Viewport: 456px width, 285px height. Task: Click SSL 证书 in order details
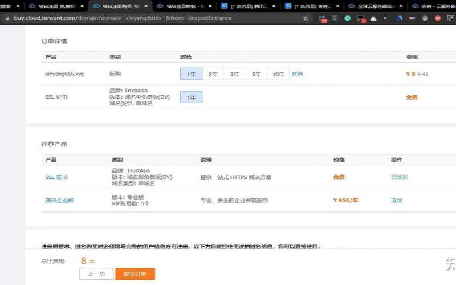coord(56,97)
